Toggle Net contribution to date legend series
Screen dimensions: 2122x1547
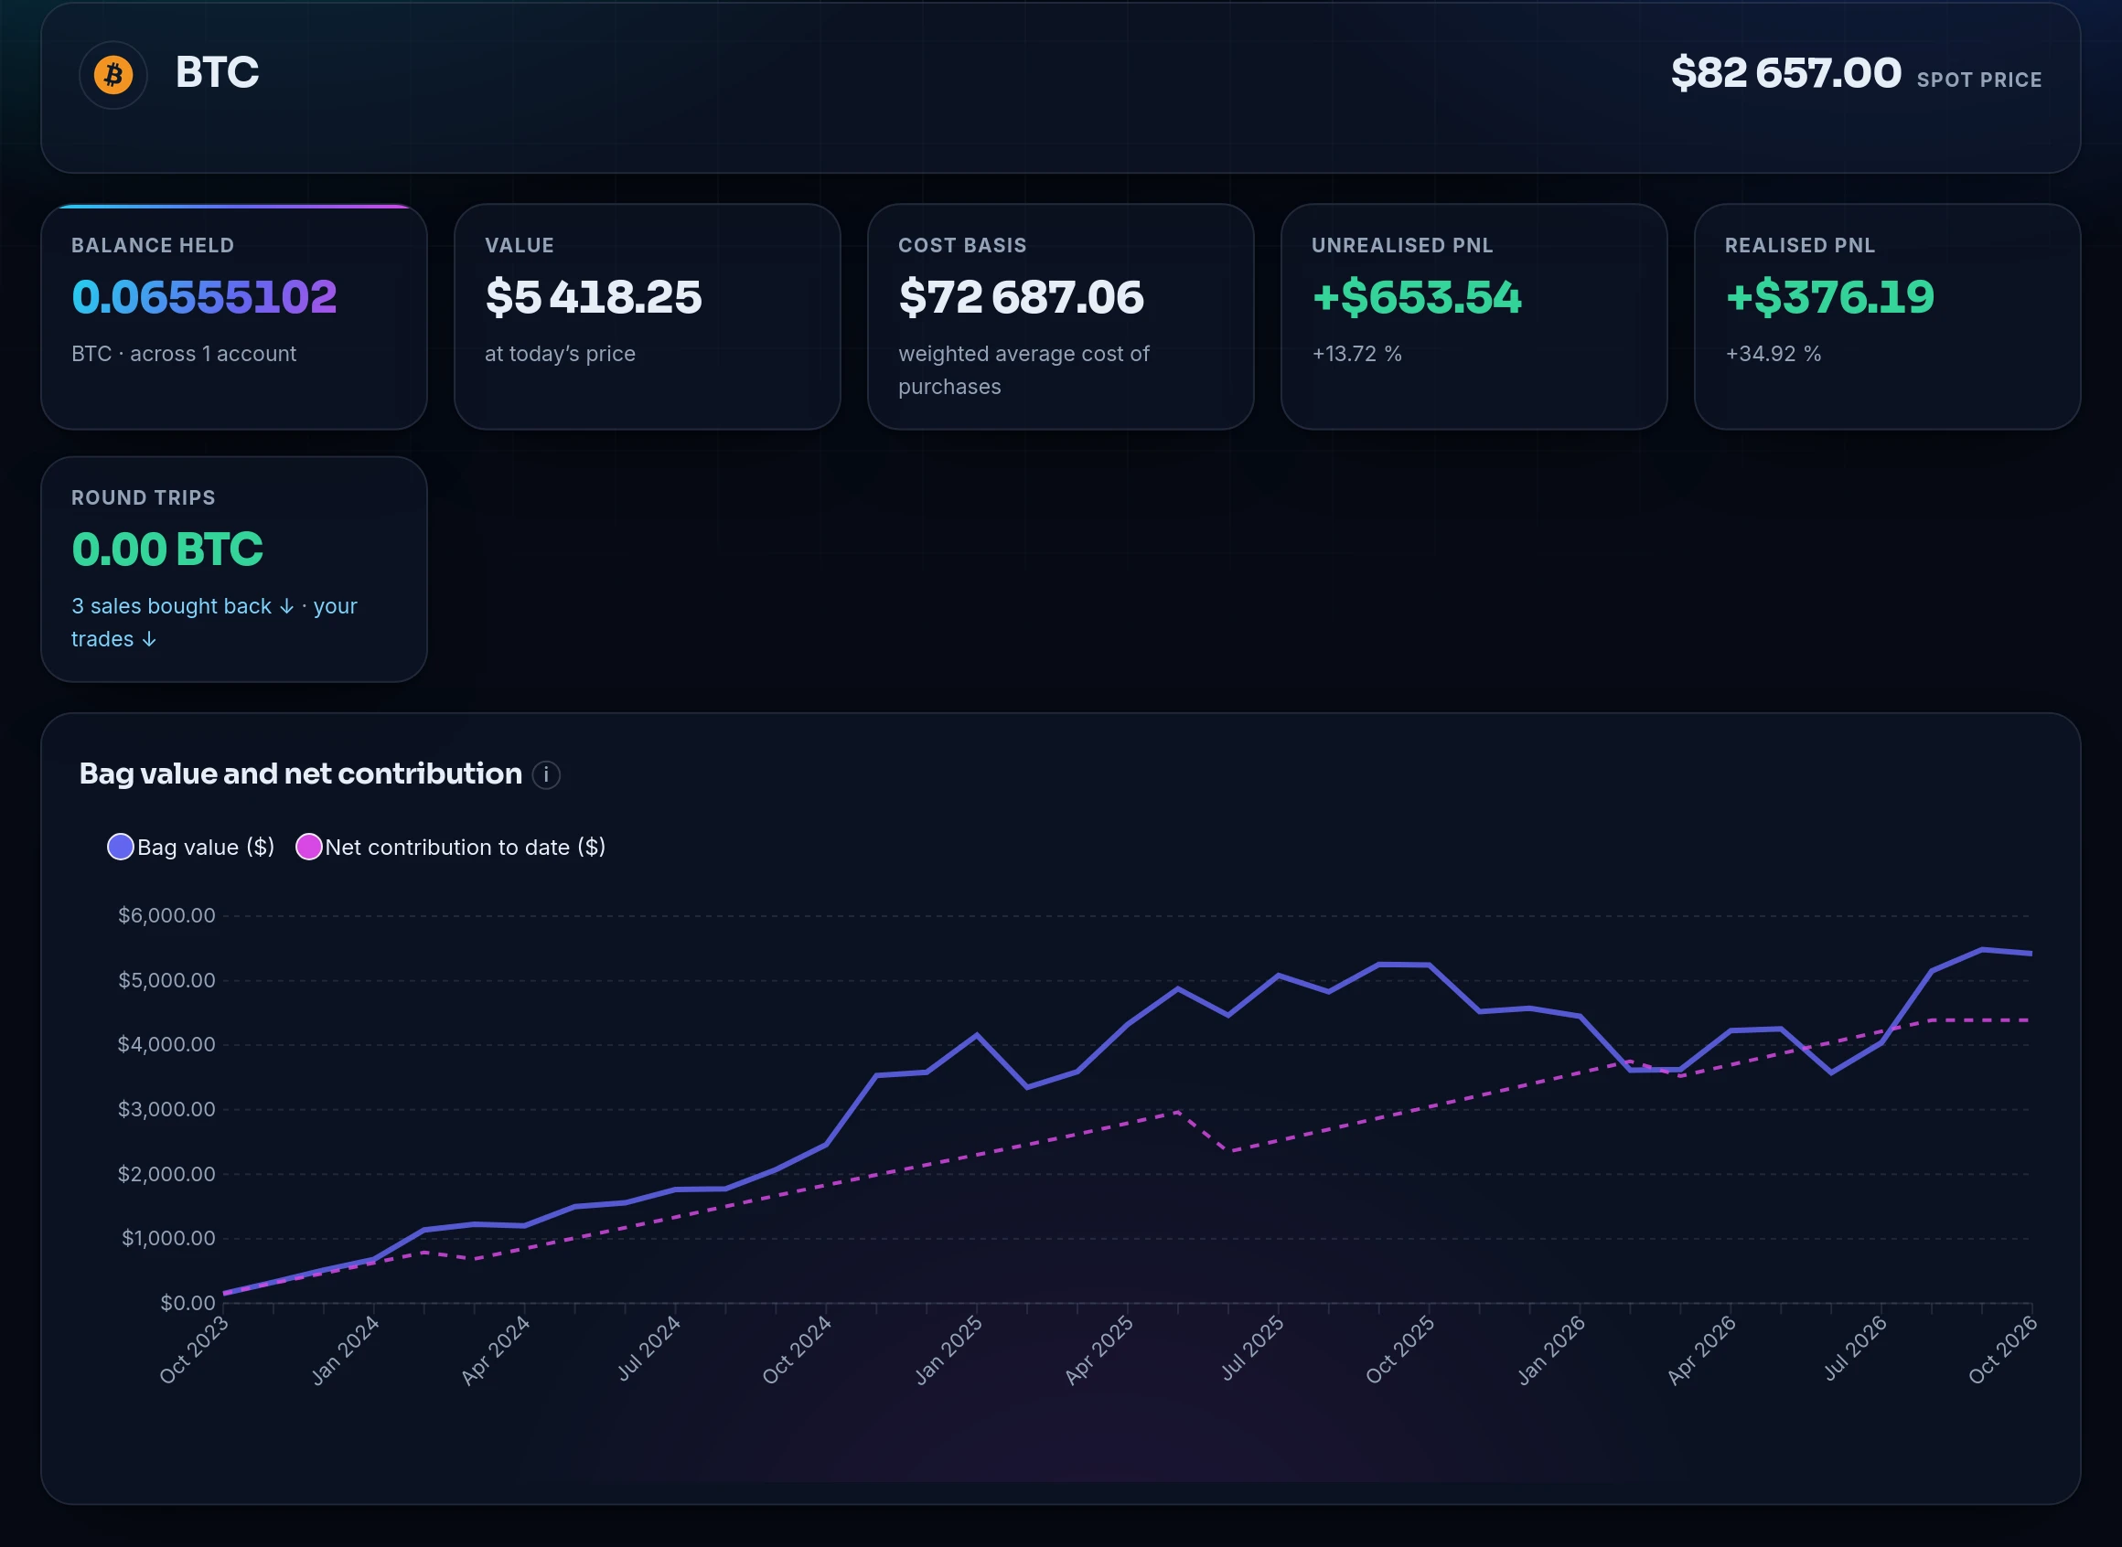tap(451, 848)
